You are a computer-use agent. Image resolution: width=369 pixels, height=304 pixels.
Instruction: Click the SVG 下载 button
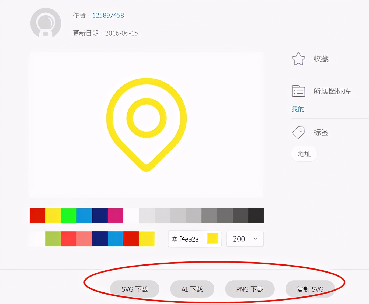tap(135, 289)
